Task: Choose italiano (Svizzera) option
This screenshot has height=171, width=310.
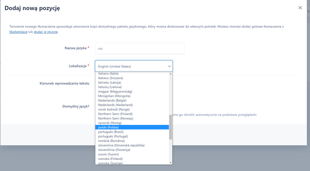Action: pos(110,78)
